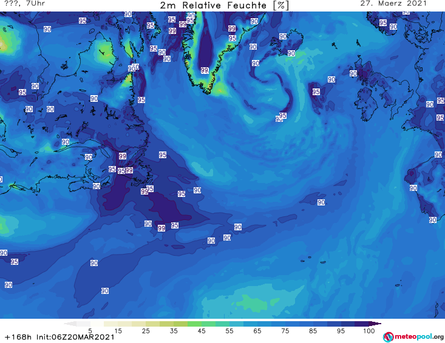Pick the teal swatch just right of 55
This screenshot has width=445, height=343.
(236, 324)
